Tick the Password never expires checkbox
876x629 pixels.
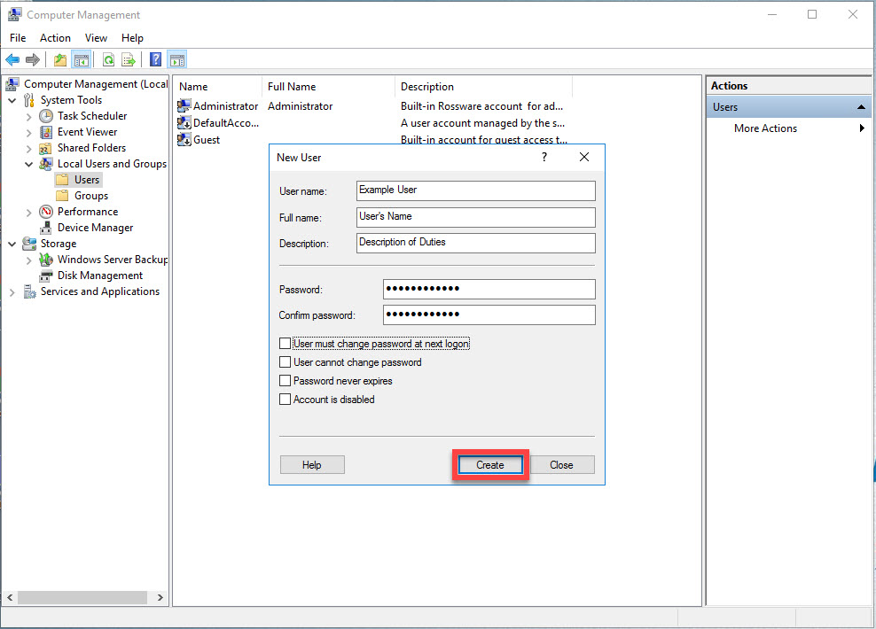coord(285,381)
